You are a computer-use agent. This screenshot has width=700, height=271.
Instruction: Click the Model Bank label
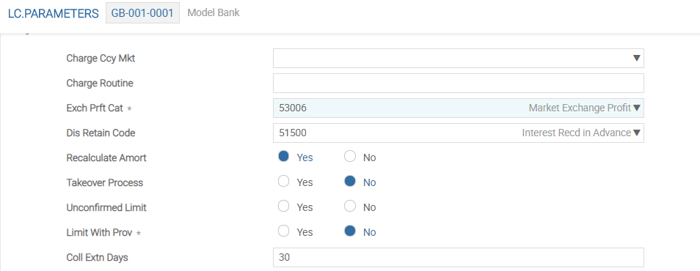pyautogui.click(x=214, y=12)
